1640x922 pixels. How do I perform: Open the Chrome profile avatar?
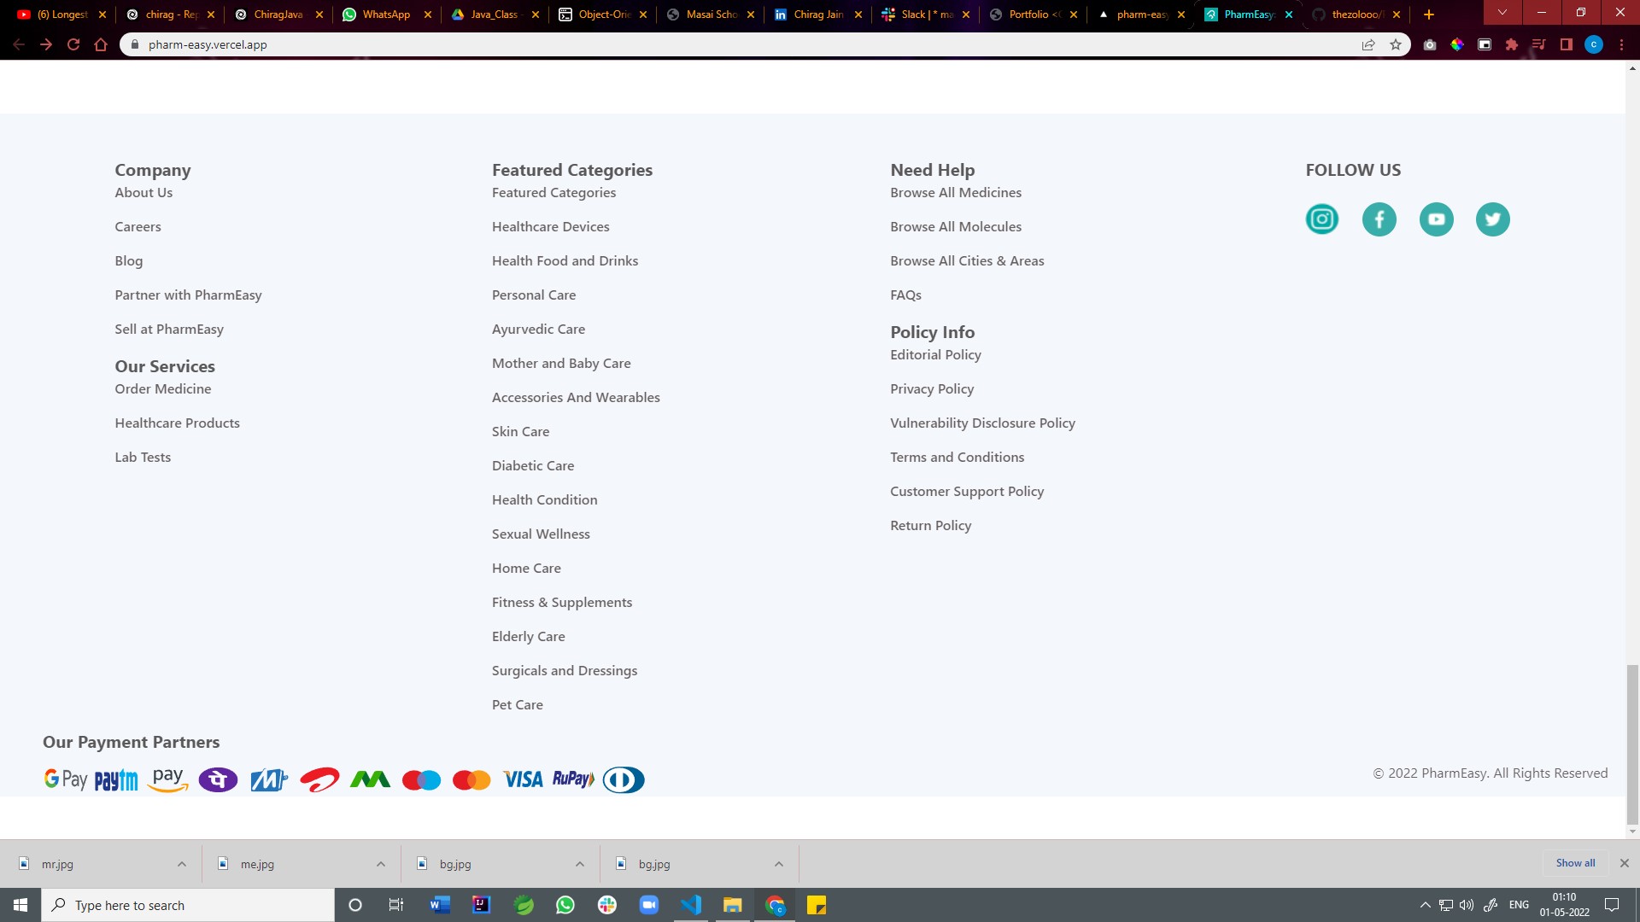click(1594, 44)
